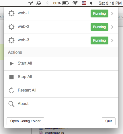Image resolution: width=123 pixels, height=134 pixels.
Task: Toggle the Running status badge for web-1
Action: [x=99, y=13]
